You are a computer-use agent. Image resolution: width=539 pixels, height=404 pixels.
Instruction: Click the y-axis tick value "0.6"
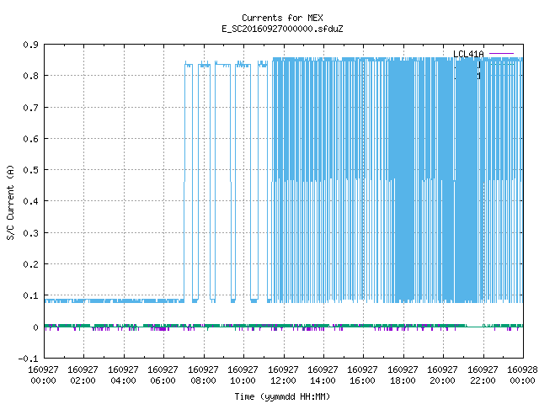click(x=30, y=139)
